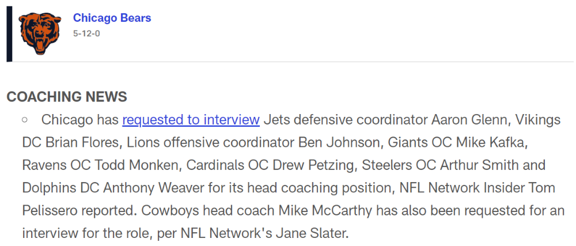The height and width of the screenshot is (246, 576).
Task: Open the Chicago Bears team link
Action: 112,18
